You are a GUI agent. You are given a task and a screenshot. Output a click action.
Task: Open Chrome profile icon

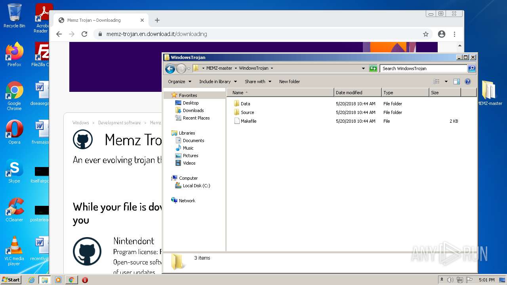(442, 34)
